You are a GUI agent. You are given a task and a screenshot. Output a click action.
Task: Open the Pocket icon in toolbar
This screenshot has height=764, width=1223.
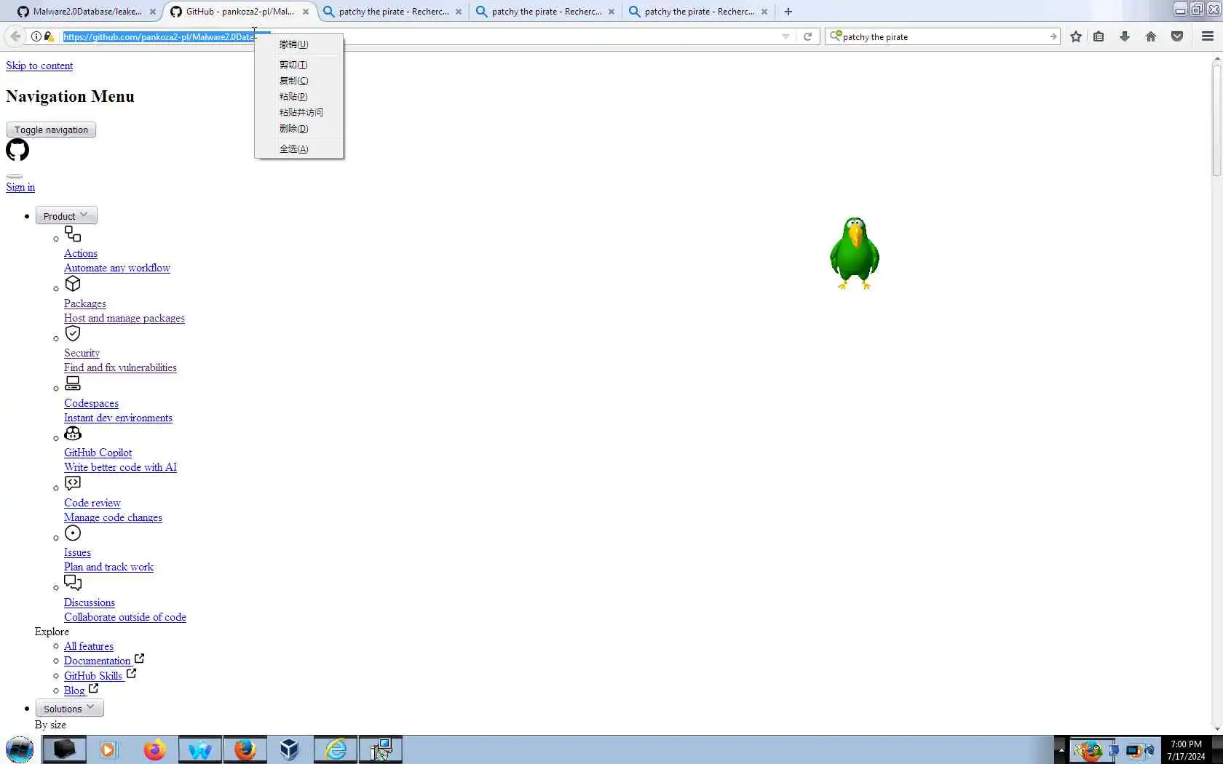tap(1177, 36)
